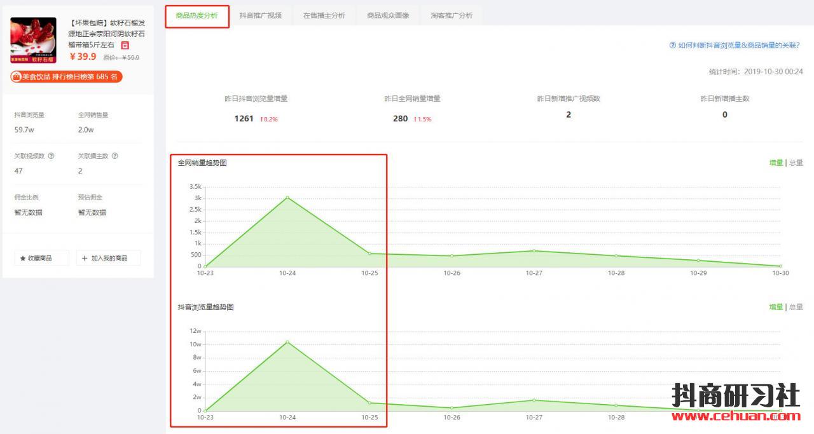Open the 抖音推广视频 tab
The height and width of the screenshot is (434, 814).
click(x=260, y=15)
